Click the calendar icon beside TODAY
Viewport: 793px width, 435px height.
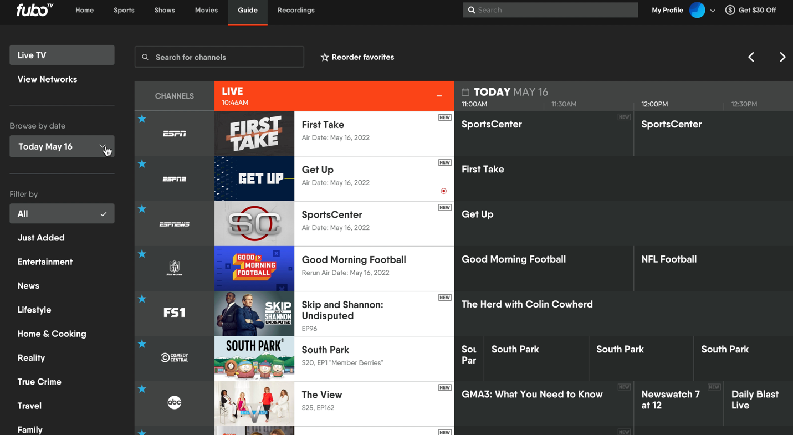point(465,92)
